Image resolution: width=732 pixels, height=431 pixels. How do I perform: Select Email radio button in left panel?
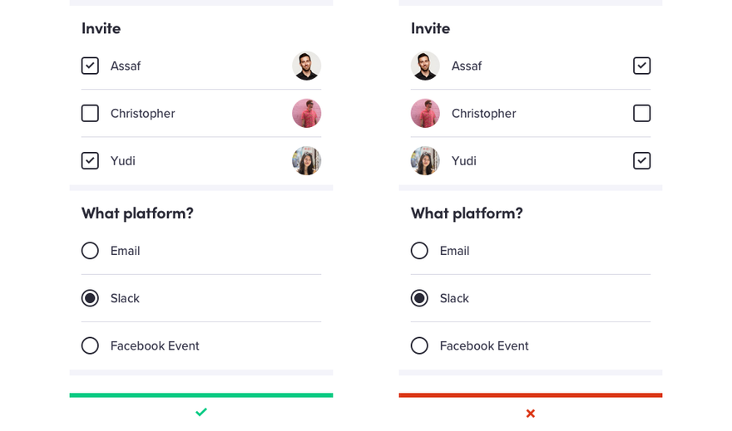[90, 251]
